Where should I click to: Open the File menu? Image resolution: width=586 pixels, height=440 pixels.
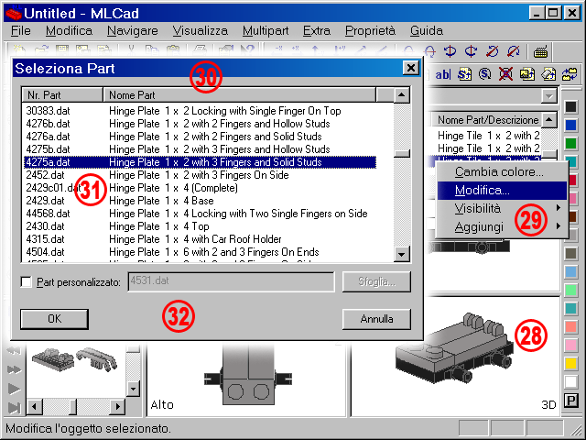tap(21, 30)
